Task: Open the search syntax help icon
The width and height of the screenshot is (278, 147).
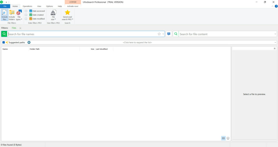Action: pyautogui.click(x=169, y=34)
